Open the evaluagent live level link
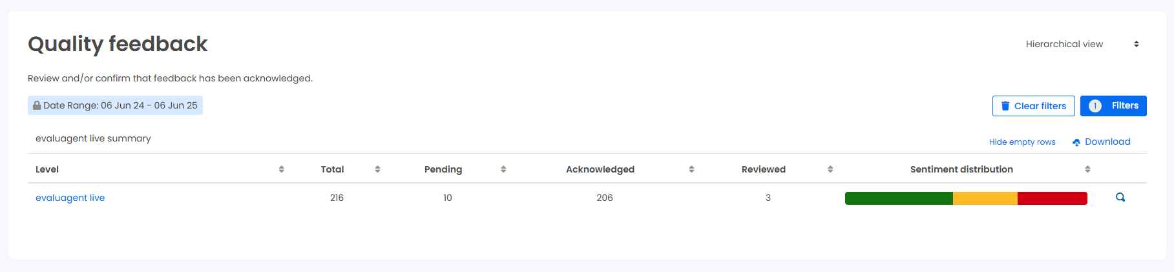 tap(70, 198)
